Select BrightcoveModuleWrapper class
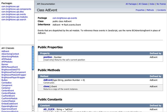 pyautogui.click(x=14, y=75)
